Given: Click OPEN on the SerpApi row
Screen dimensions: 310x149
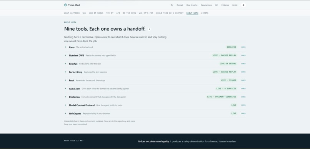Looking at the screenshot, I should (x=243, y=64).
